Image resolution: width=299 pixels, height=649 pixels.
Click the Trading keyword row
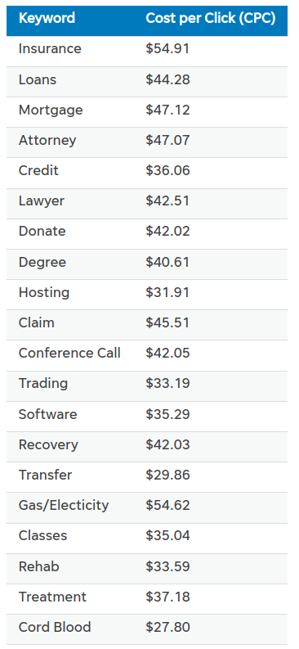click(x=147, y=383)
